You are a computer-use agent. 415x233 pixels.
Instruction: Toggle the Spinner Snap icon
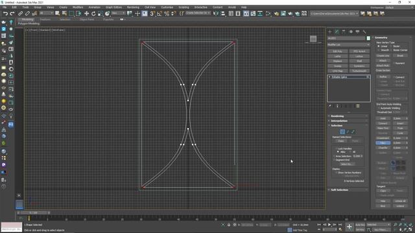click(x=173, y=13)
